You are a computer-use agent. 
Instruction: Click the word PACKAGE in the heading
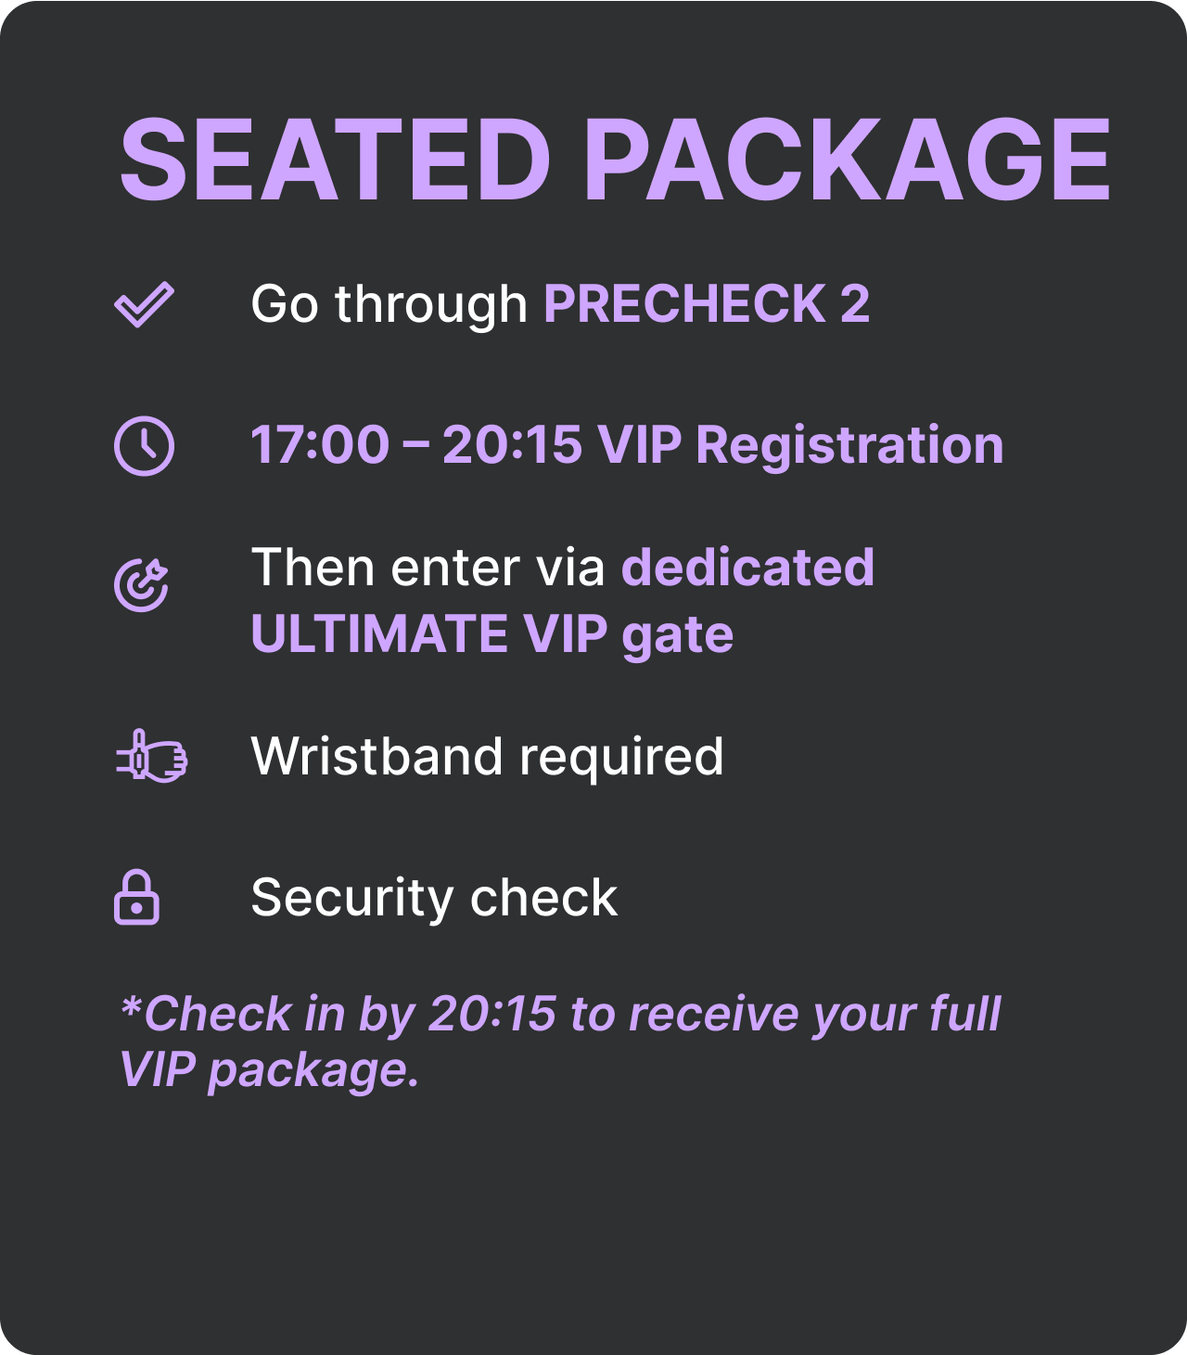pyautogui.click(x=848, y=160)
